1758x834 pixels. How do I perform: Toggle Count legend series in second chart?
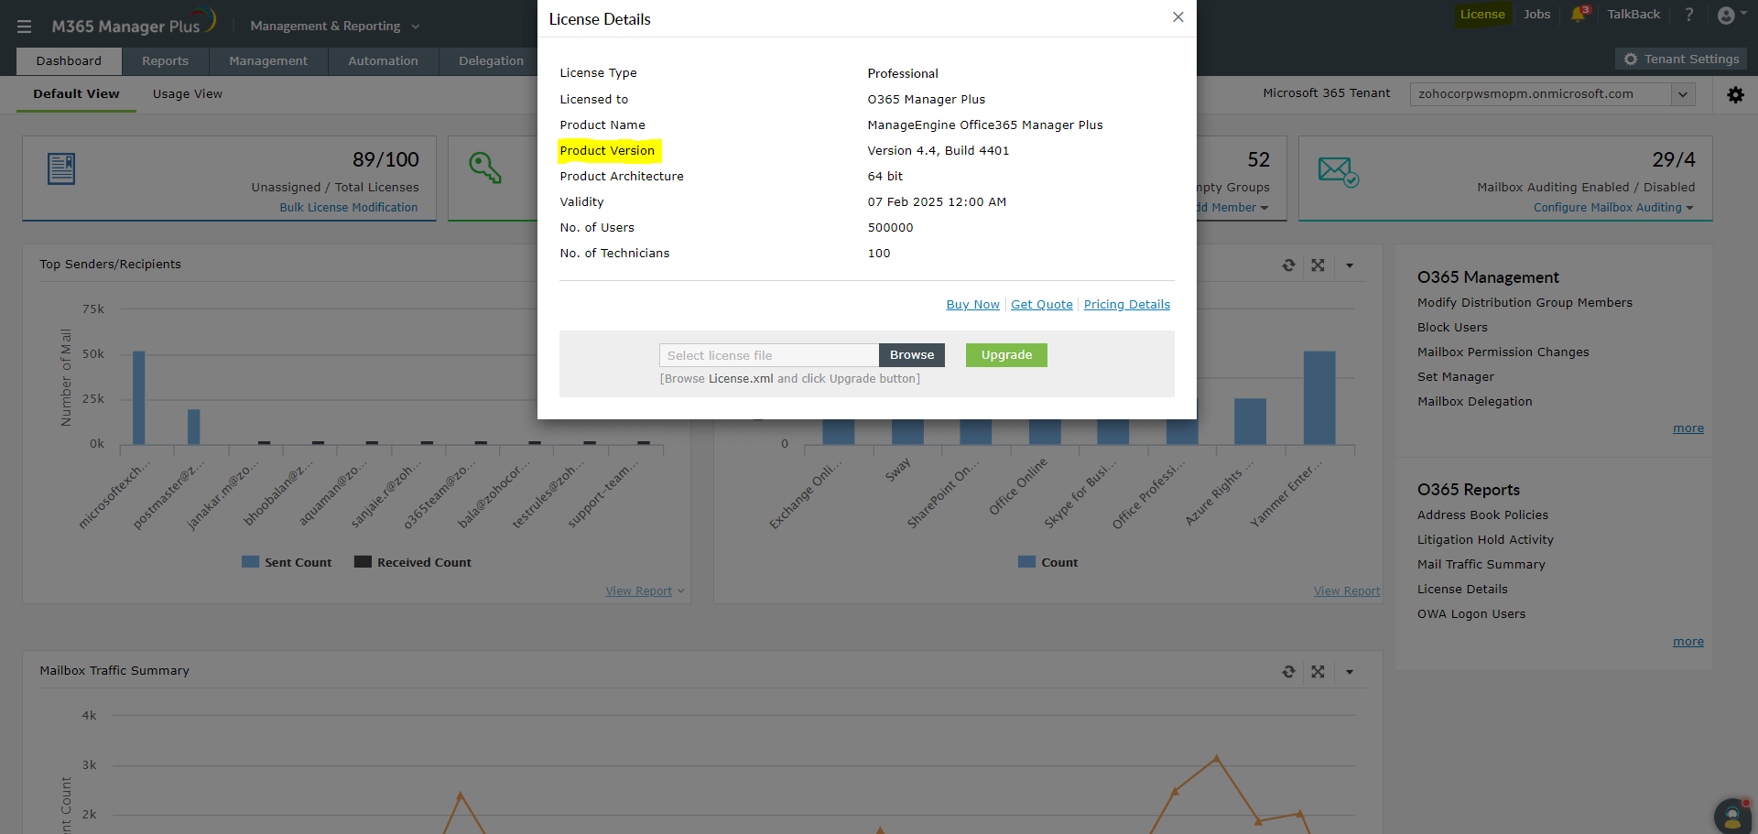pos(1048,562)
